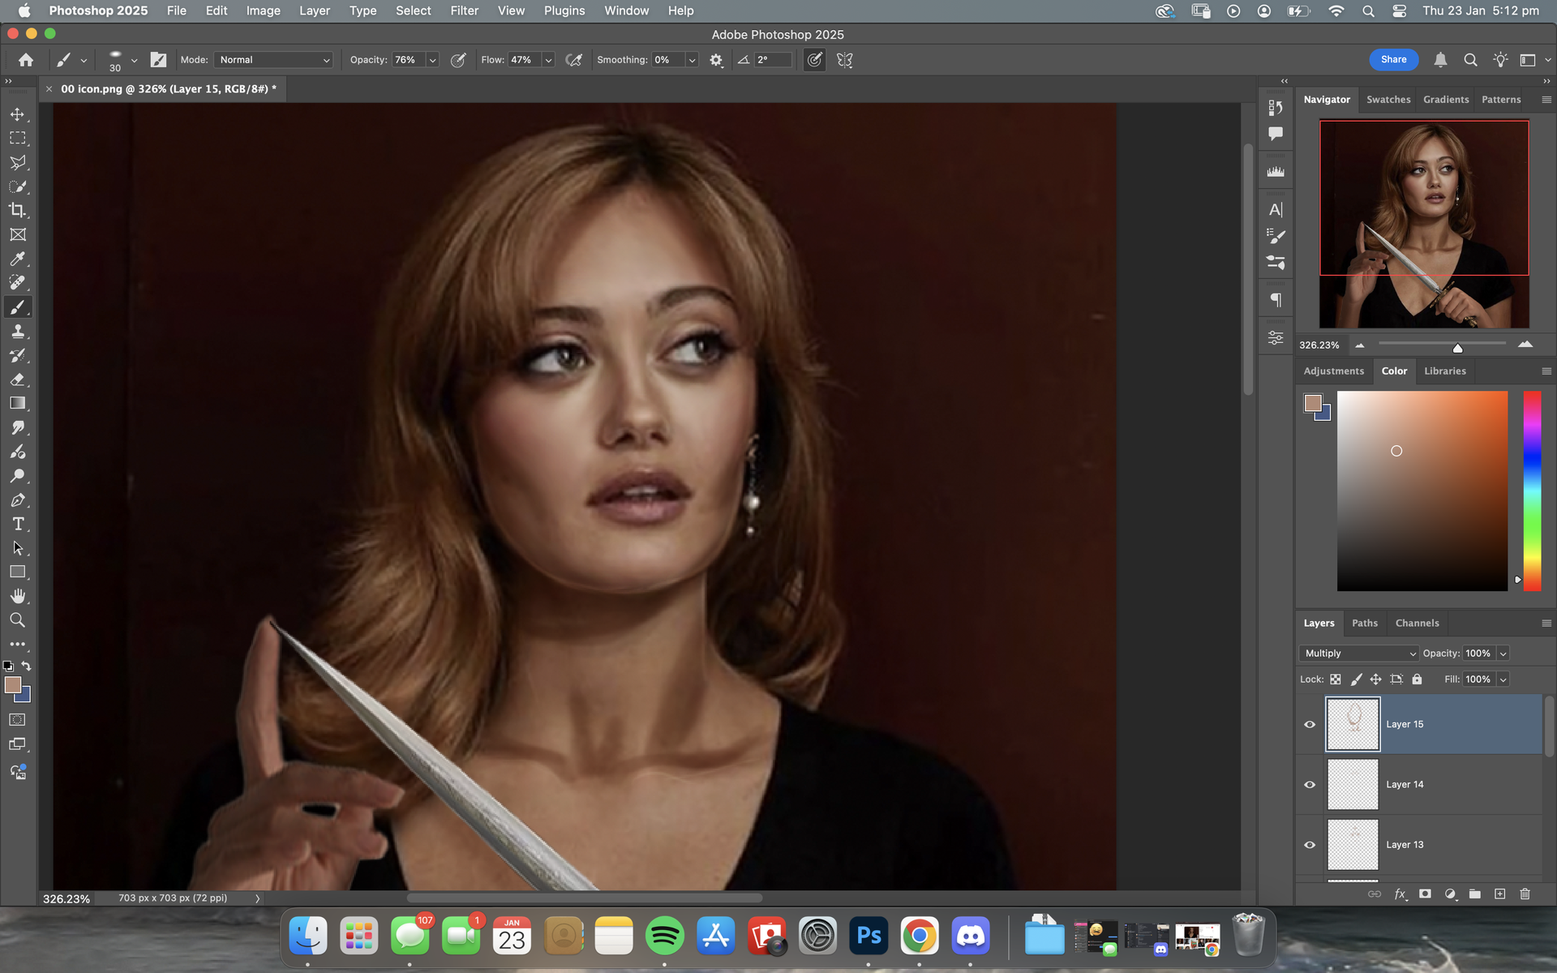The height and width of the screenshot is (973, 1557).
Task: Hide Layer 13 with eye icon
Action: 1309,844
